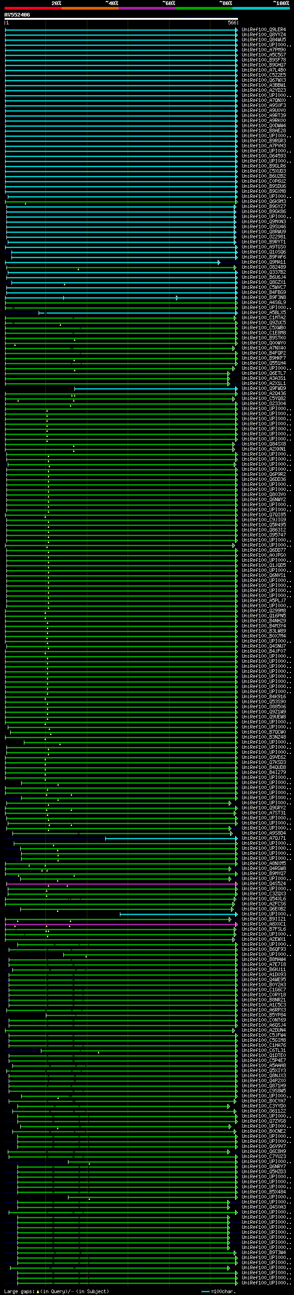Screen dimensions: 294x1295
Task: Select the UniRef100_Q67WX3 label
Action: coord(264,80)
